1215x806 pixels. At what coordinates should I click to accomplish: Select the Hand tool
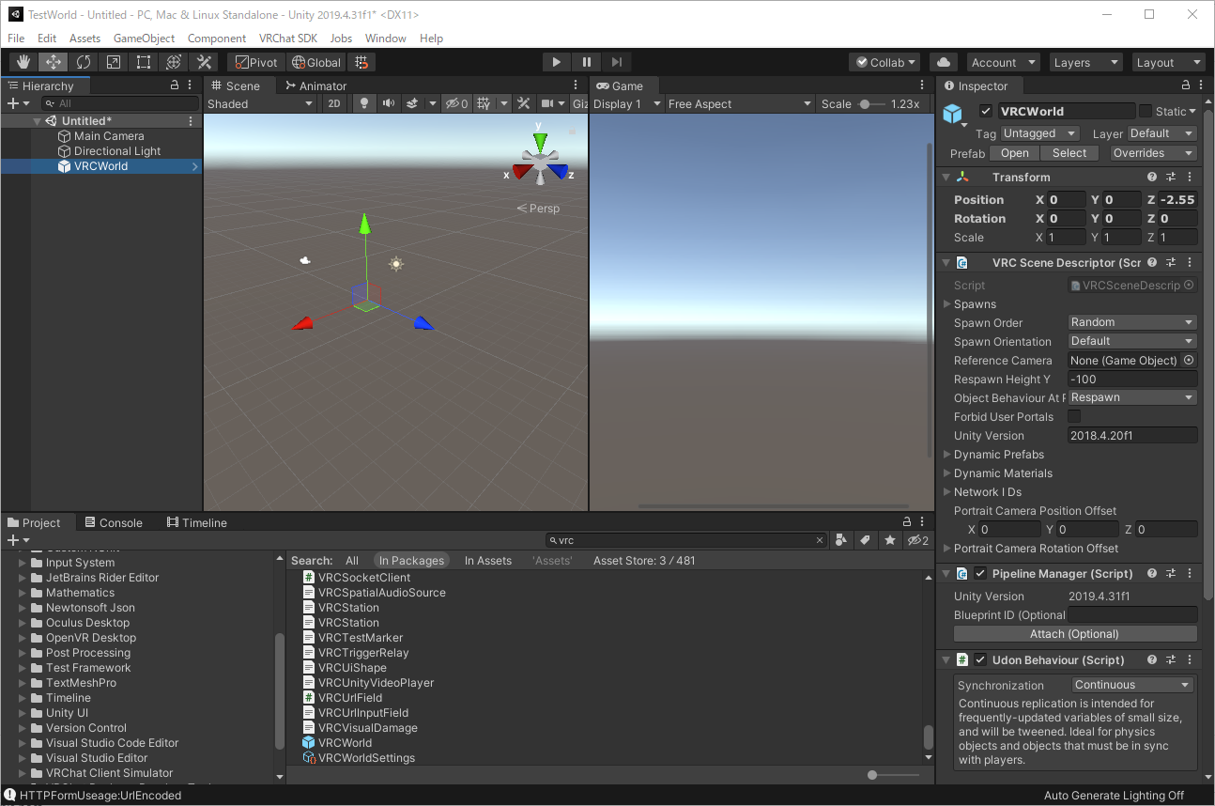pyautogui.click(x=23, y=62)
